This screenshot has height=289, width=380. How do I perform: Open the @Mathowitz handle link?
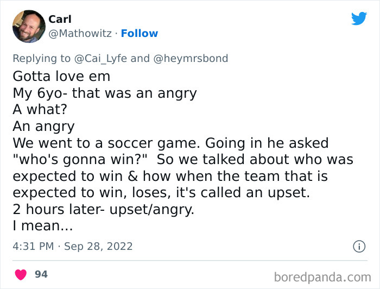coord(81,33)
